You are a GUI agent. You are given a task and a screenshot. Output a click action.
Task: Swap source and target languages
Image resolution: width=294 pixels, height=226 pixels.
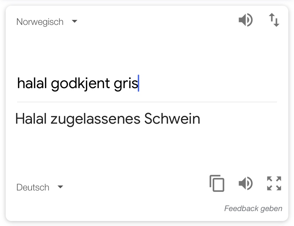pyautogui.click(x=274, y=20)
